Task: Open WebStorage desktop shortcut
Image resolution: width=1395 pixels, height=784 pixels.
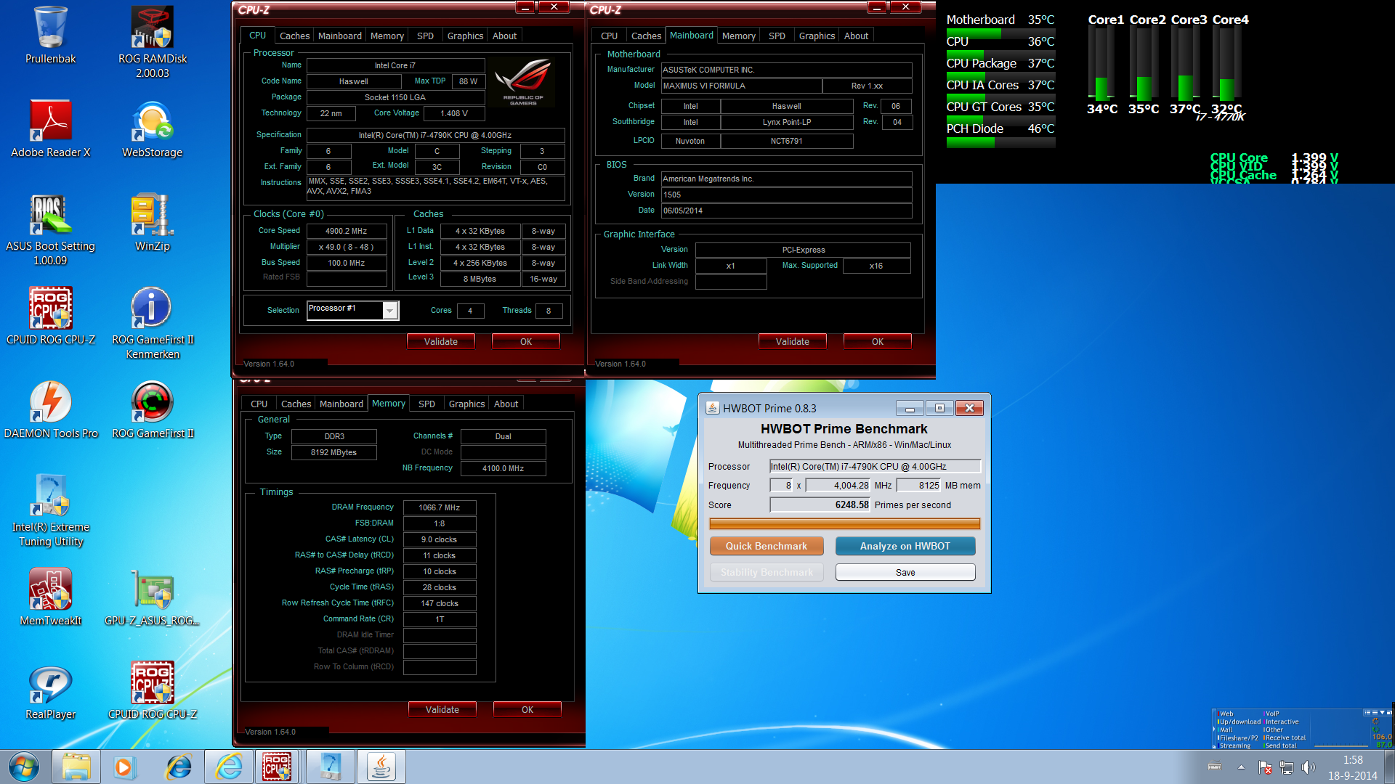Action: [153, 129]
